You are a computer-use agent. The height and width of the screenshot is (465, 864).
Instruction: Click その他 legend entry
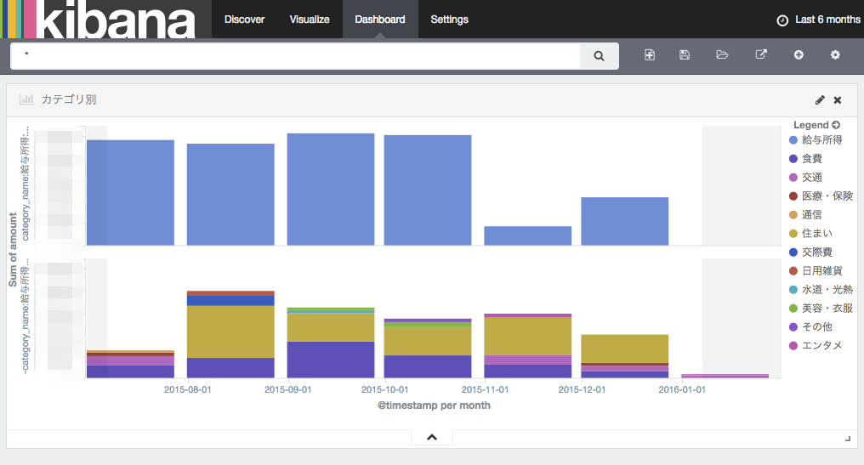(x=810, y=326)
